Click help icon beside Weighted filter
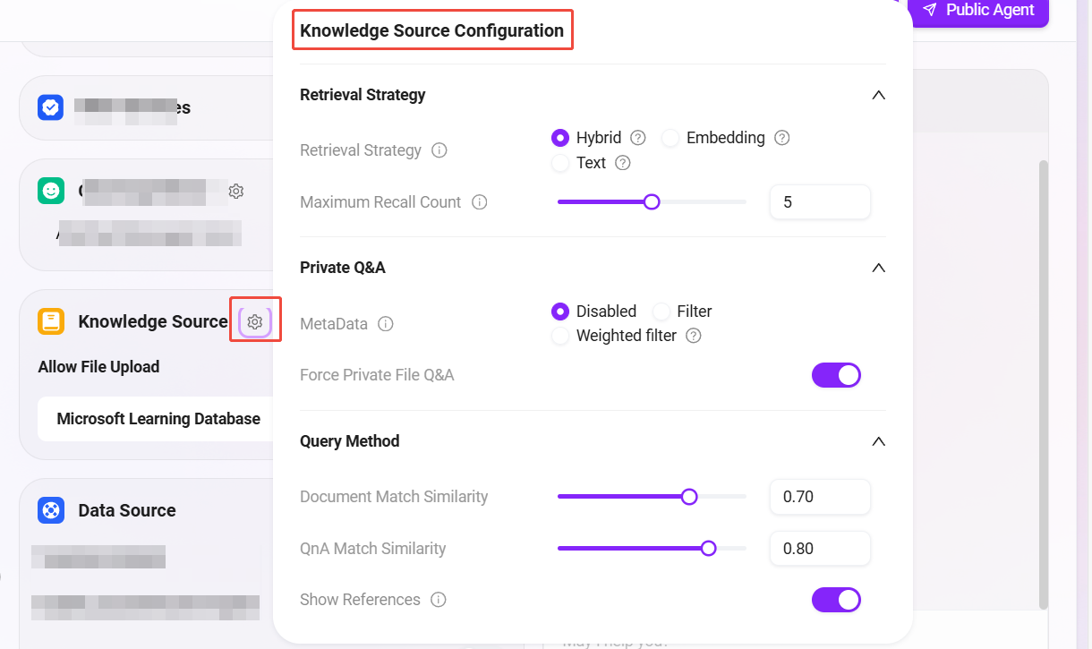 693,336
